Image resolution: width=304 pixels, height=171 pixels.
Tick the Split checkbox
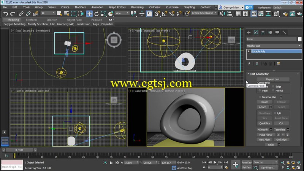[275, 113]
